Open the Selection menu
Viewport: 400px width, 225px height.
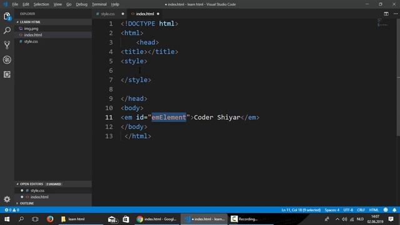point(41,4)
